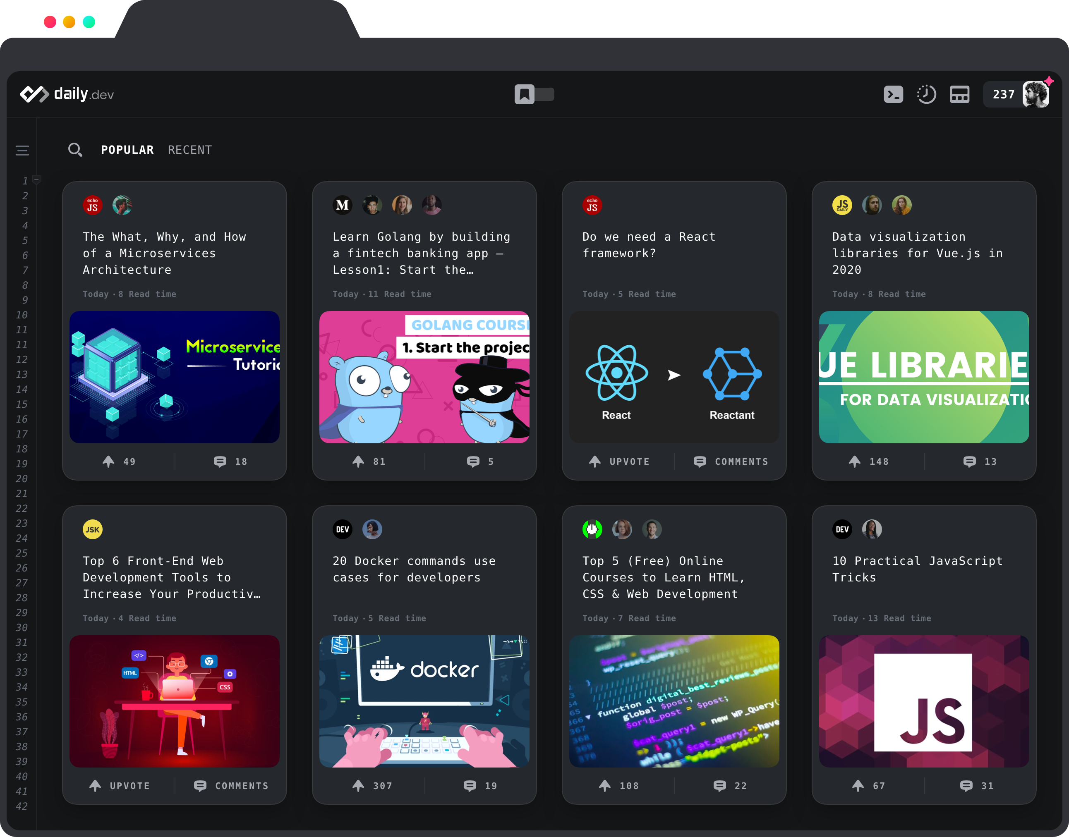The height and width of the screenshot is (837, 1069).
Task: Open the JS logo thumbnail on JavaScript Tricks
Action: click(x=924, y=701)
